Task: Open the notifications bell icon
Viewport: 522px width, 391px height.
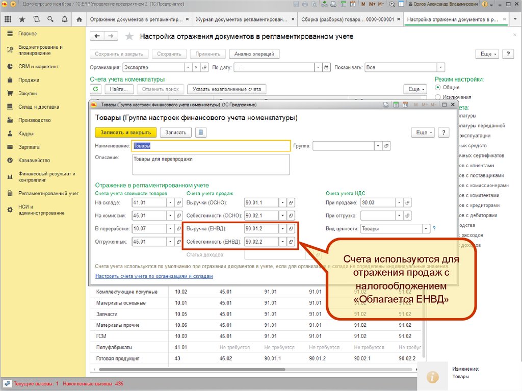Action: coord(65,20)
